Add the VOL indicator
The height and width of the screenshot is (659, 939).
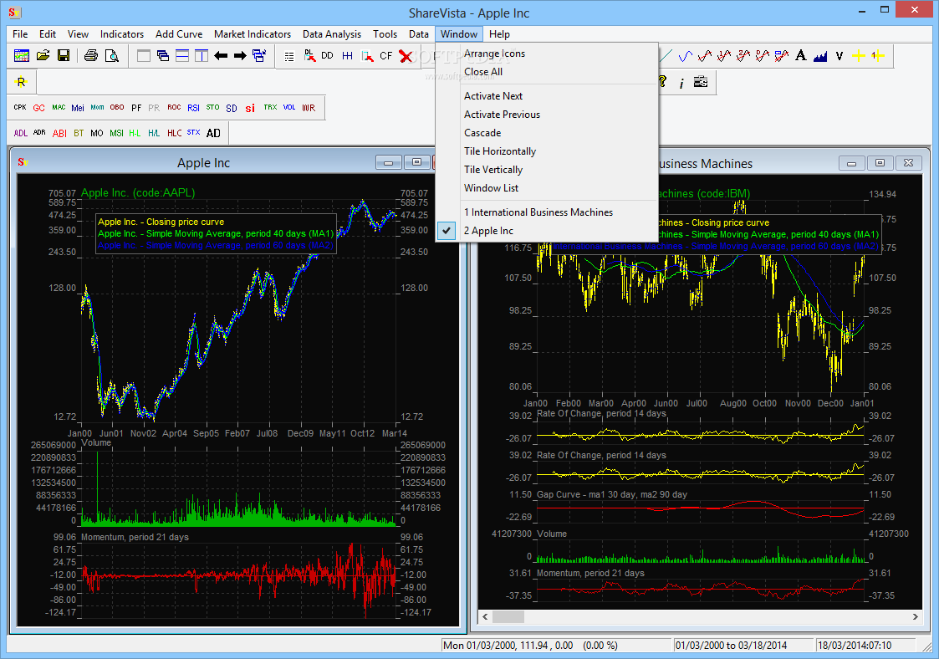tap(289, 107)
